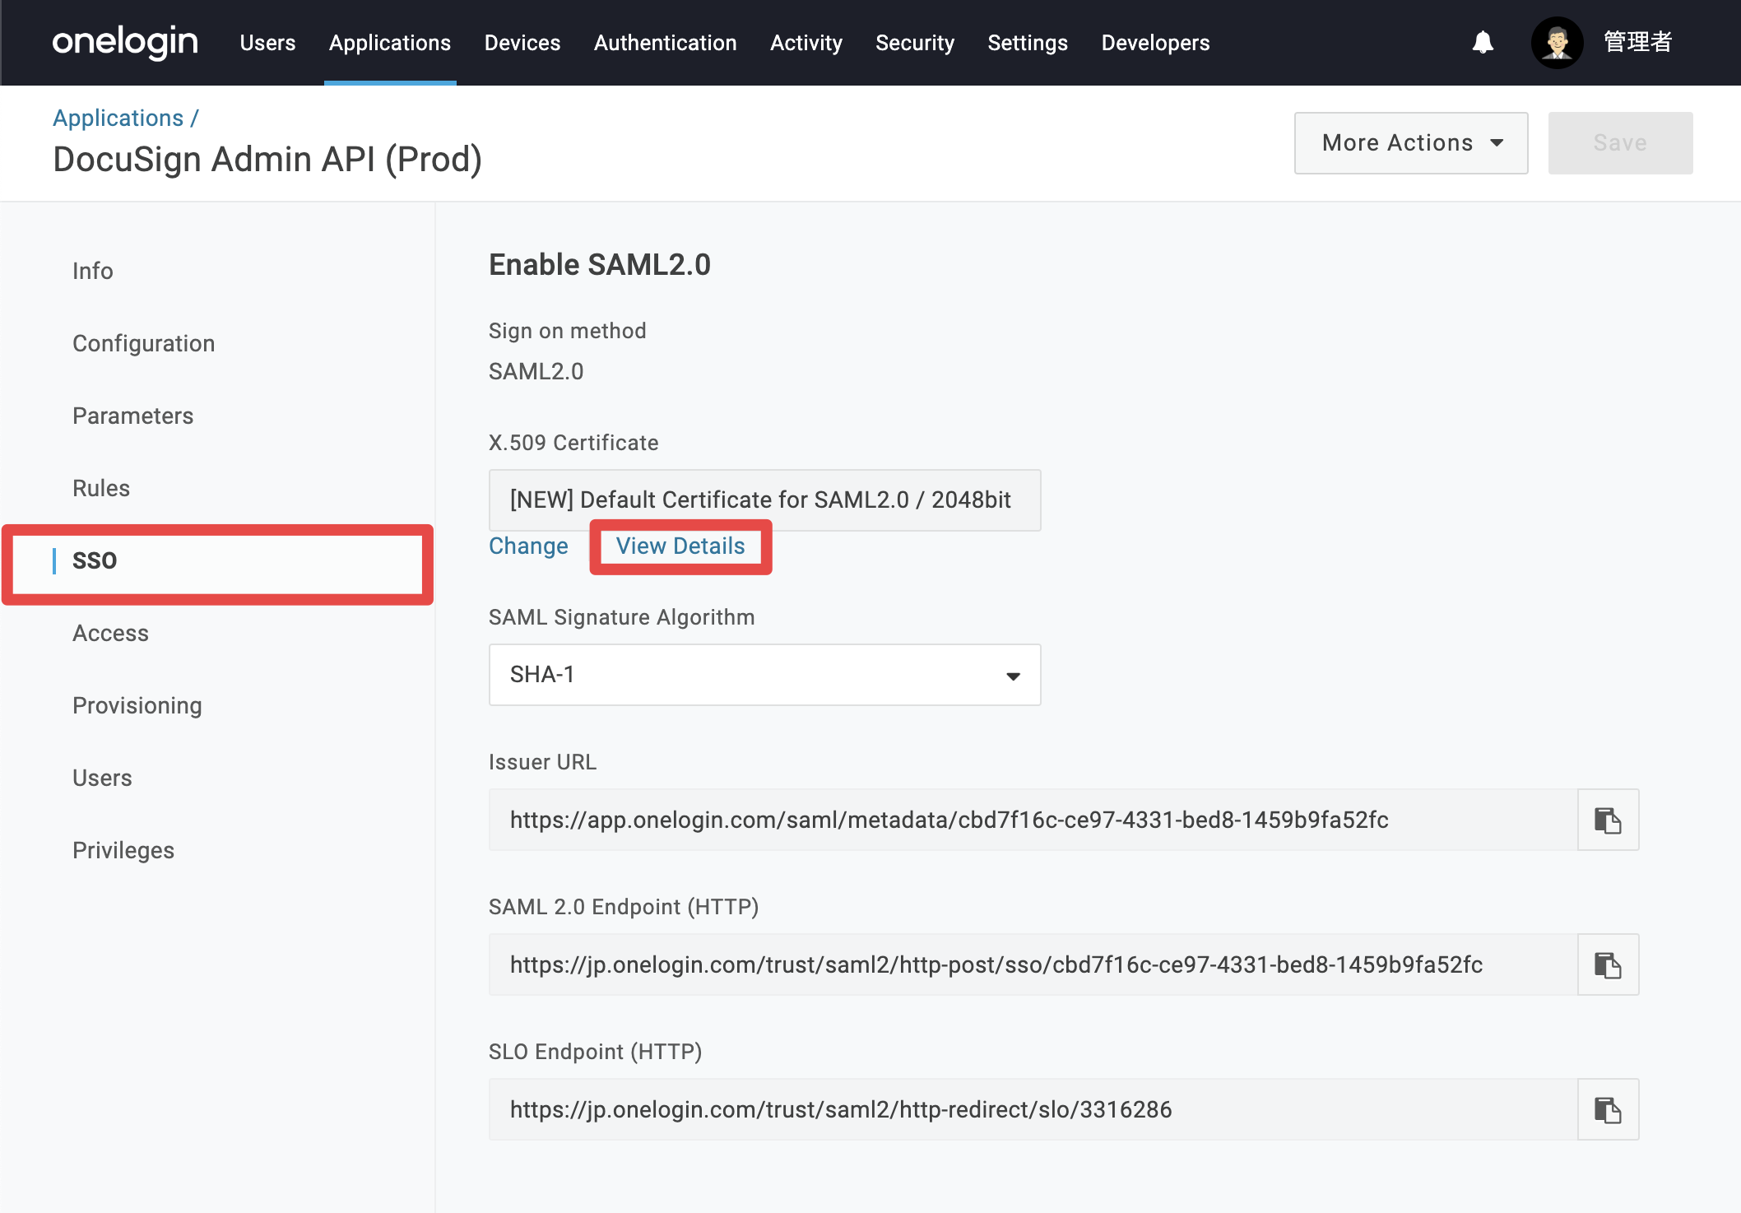Switch to the Parameters tab
The height and width of the screenshot is (1213, 1741).
[x=133, y=416]
